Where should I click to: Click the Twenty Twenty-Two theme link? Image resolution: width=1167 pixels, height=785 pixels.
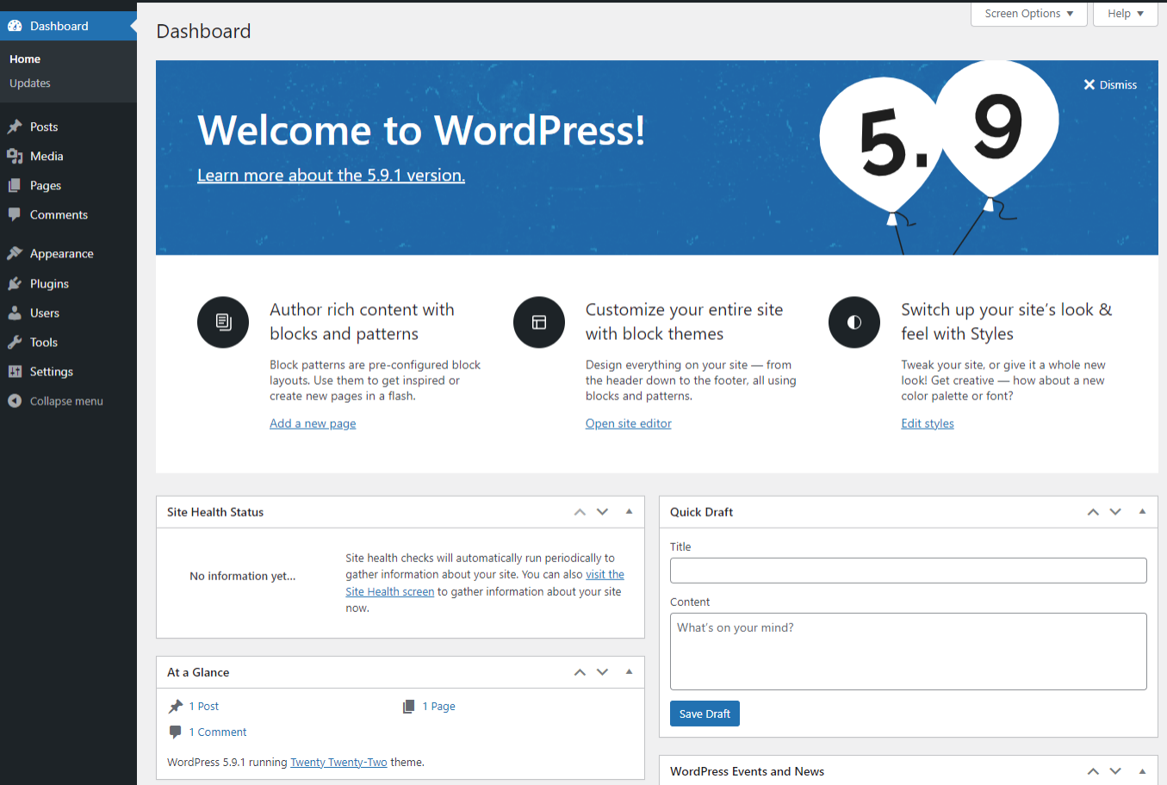coord(338,762)
